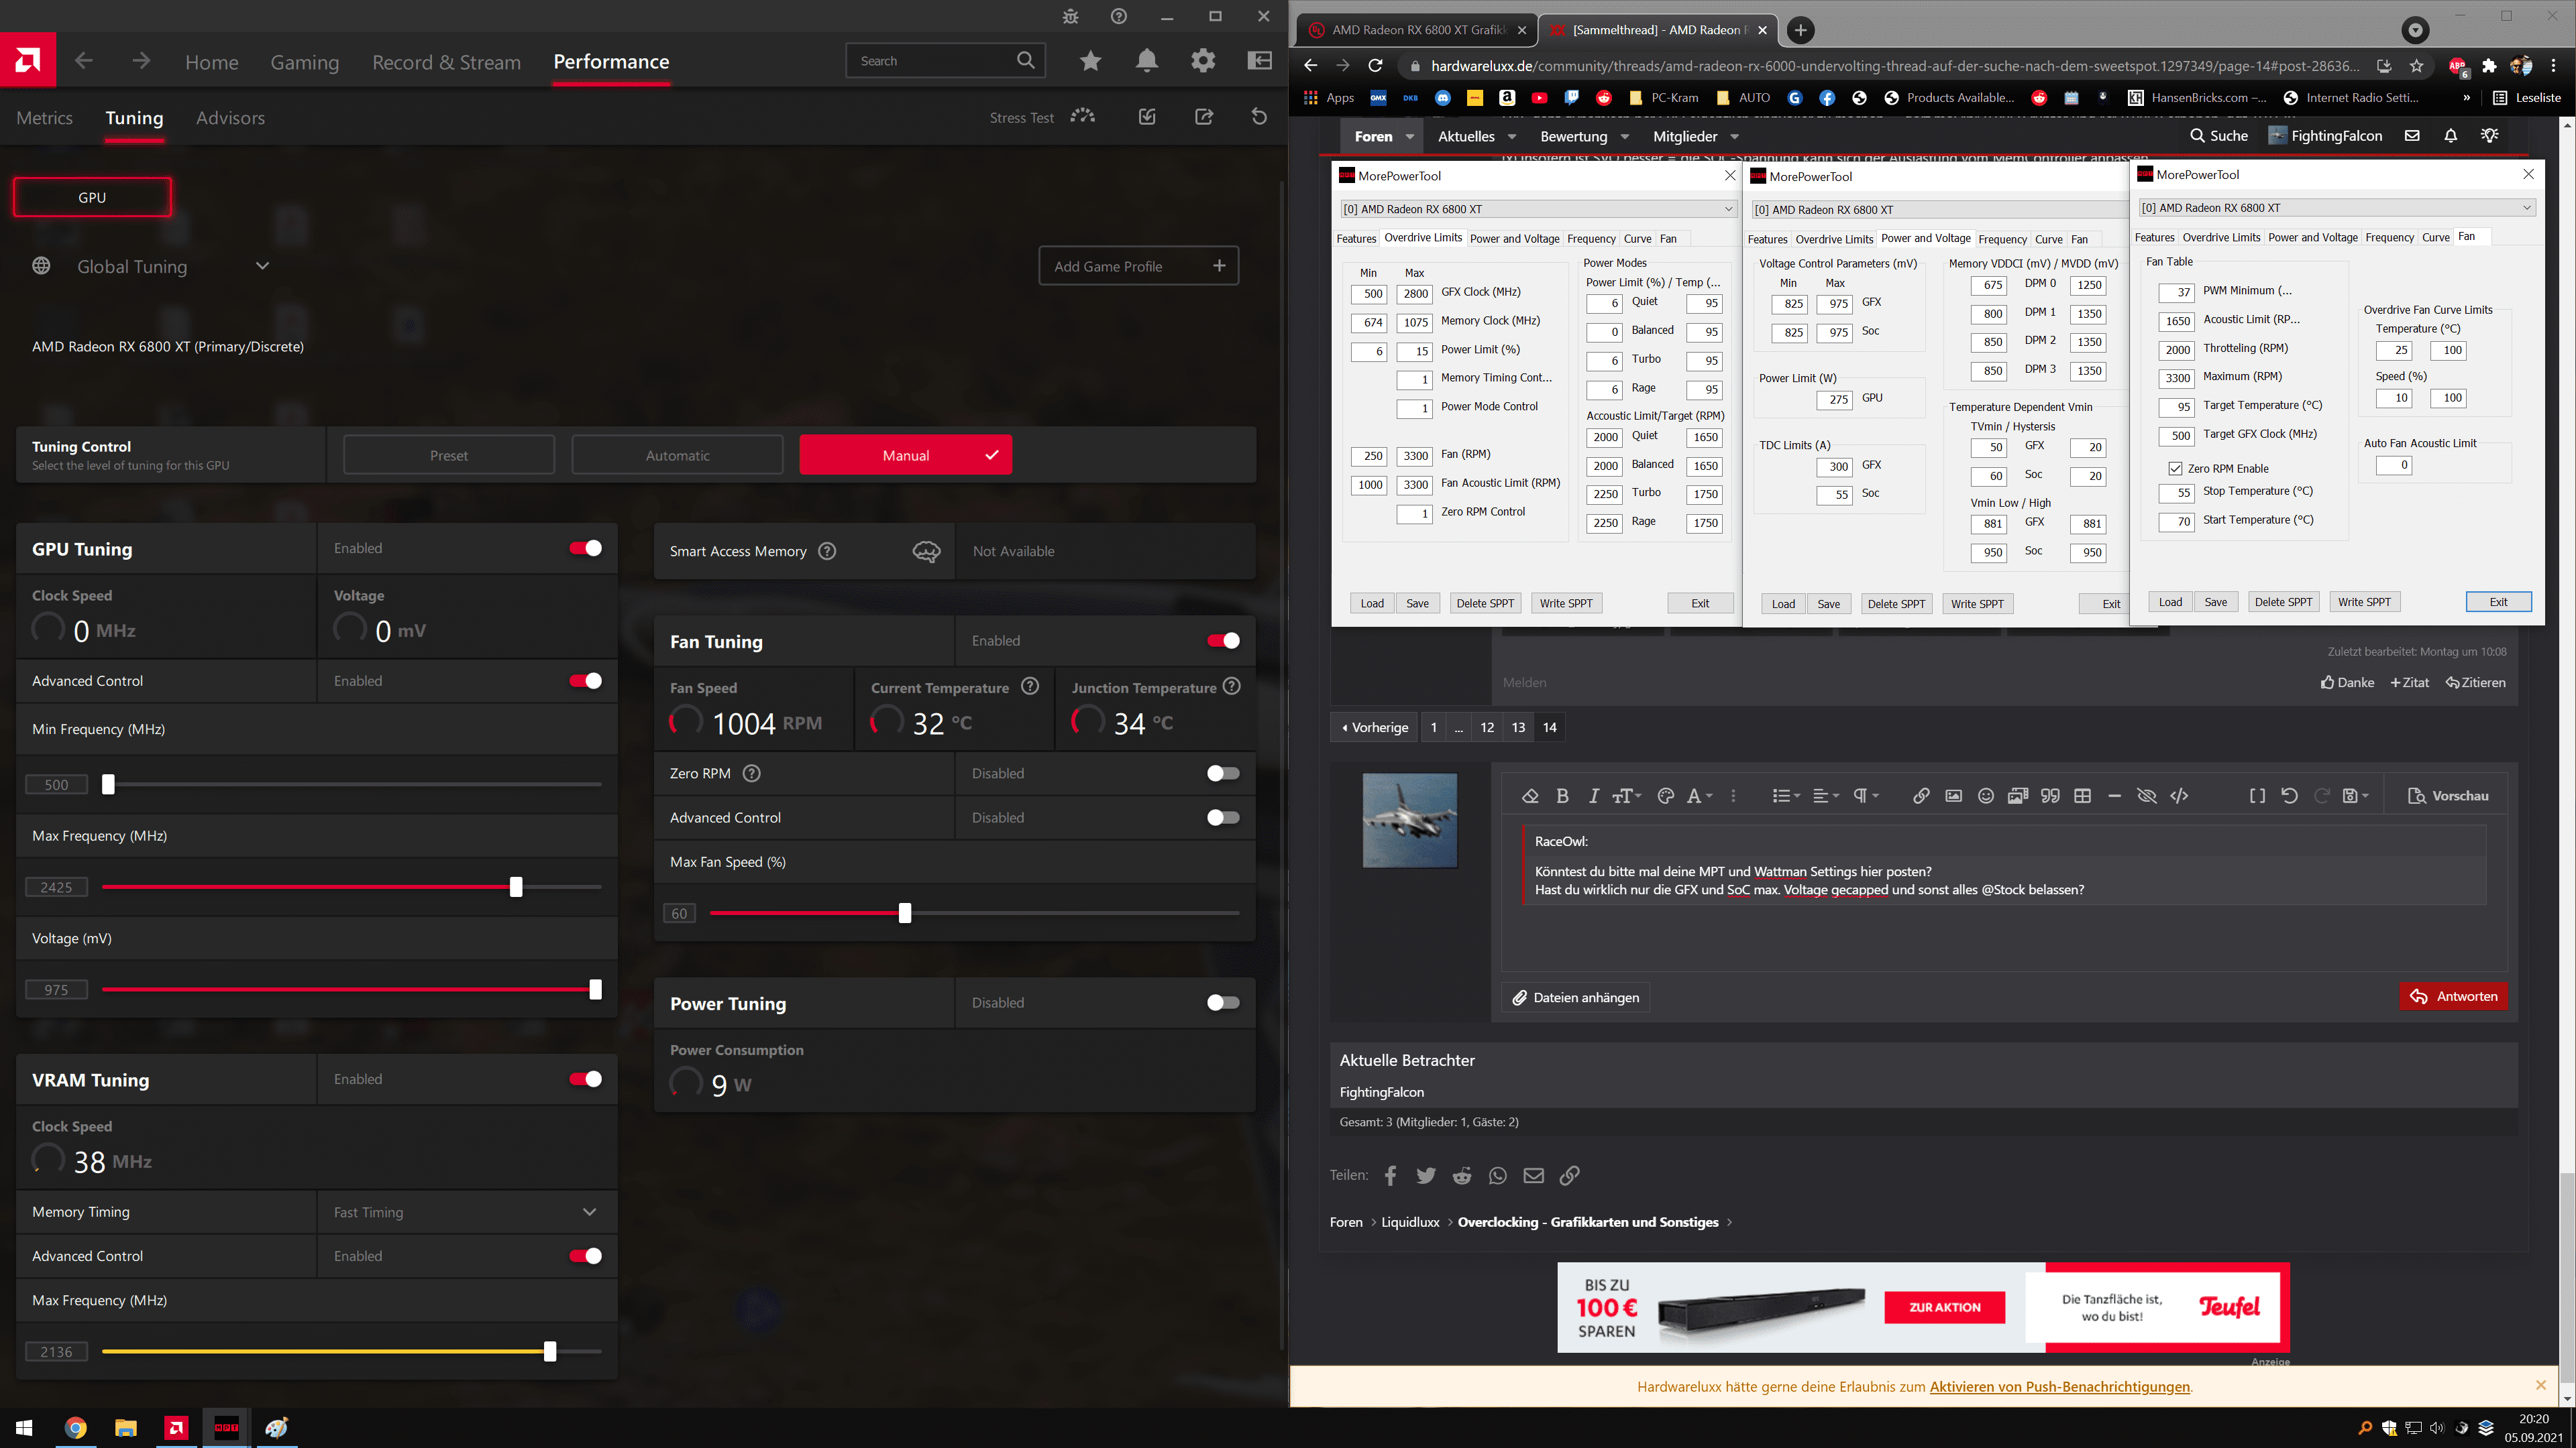Toggle the VRAM Tuning Enabled switch
This screenshot has height=1448, width=2576.
click(x=585, y=1078)
